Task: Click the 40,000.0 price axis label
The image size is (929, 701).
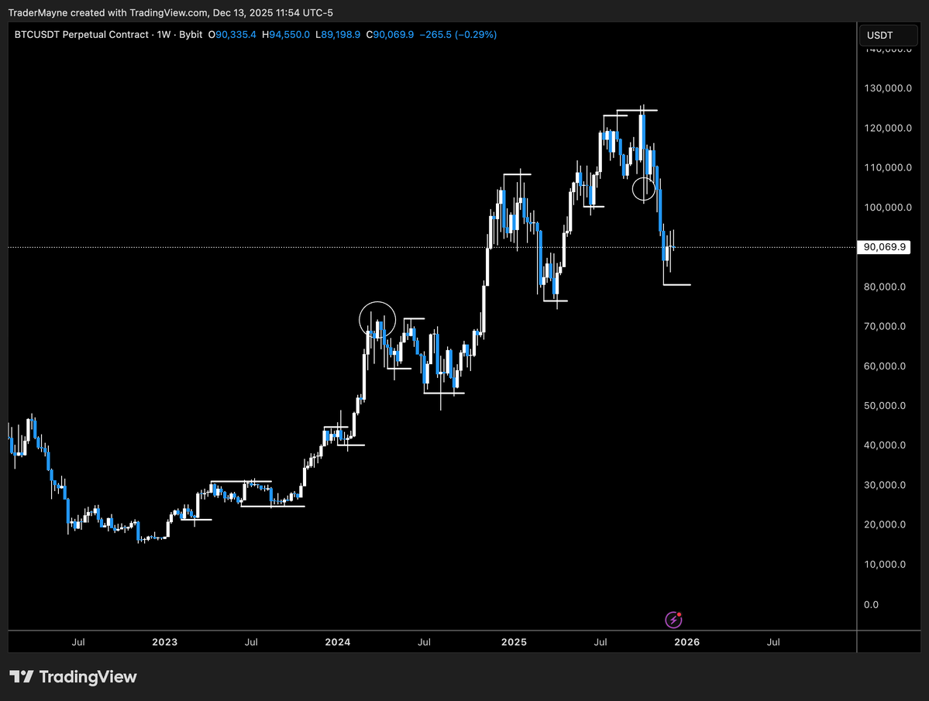Action: tap(885, 445)
